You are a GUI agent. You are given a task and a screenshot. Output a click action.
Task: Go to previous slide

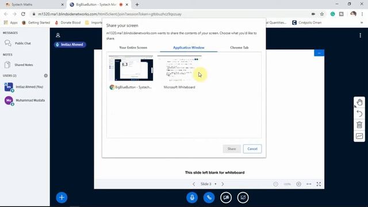point(194,184)
